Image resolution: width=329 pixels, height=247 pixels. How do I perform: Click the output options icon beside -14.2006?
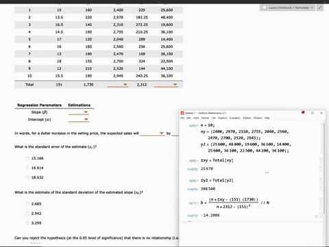point(316,216)
